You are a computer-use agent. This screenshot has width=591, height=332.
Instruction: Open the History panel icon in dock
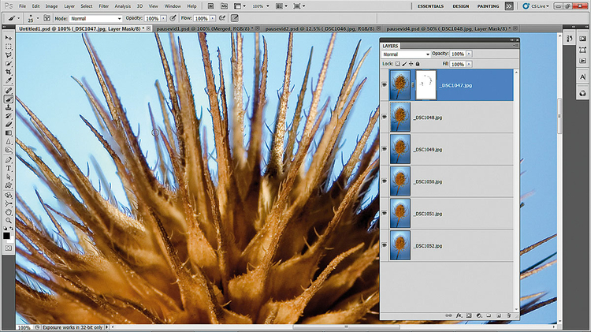(570, 39)
